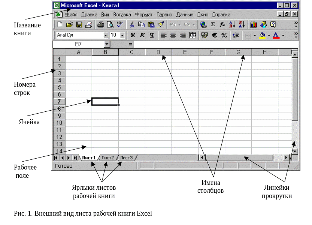
Task: Expand the Redo history dropdown arrow
Action: (194, 25)
